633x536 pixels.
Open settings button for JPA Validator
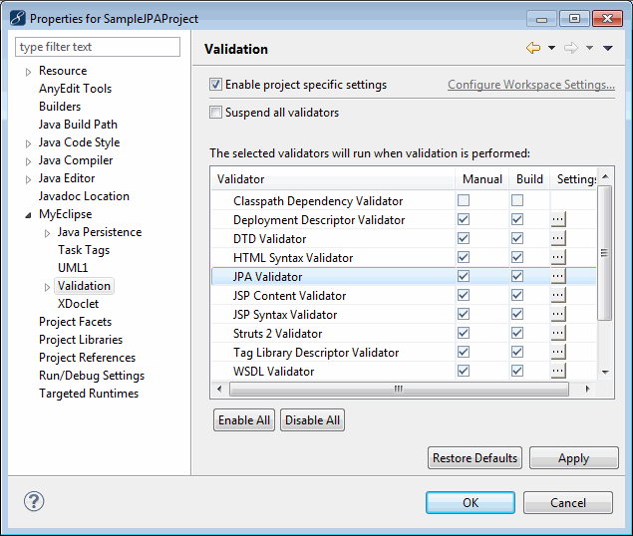point(558,276)
